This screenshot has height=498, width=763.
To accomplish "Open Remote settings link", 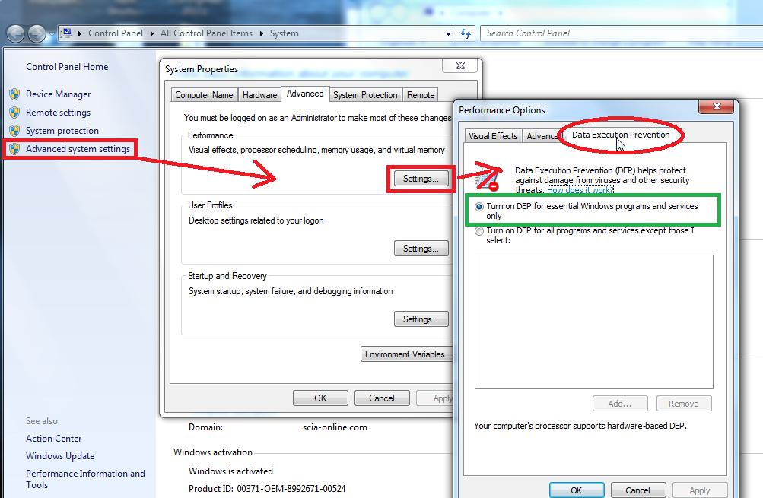I will pyautogui.click(x=58, y=113).
